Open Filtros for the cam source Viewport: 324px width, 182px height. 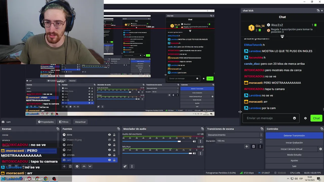(x=64, y=122)
